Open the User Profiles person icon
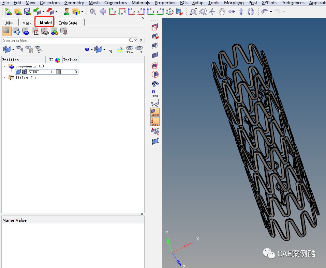Screen dimensions: 326x268 [66, 12]
